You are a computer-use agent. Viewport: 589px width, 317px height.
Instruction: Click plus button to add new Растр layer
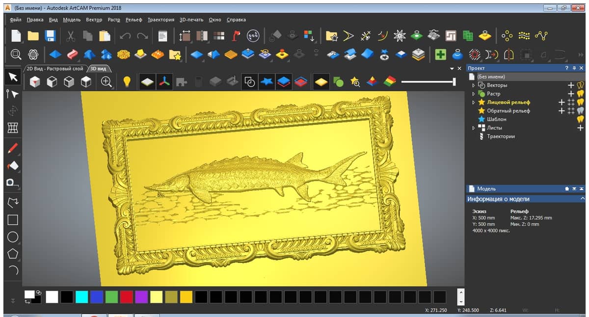[571, 94]
